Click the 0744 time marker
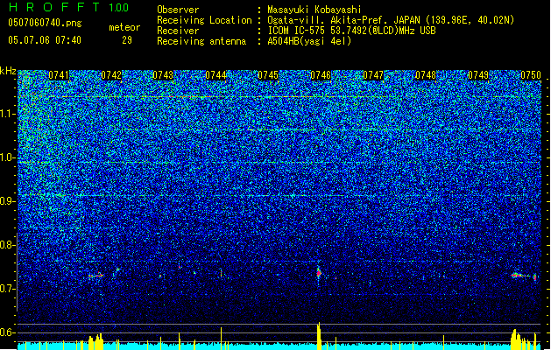The width and height of the screenshot is (551, 350). click(x=215, y=75)
